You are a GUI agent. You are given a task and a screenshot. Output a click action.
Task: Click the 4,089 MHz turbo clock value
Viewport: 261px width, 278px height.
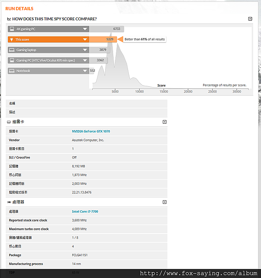[79, 229]
